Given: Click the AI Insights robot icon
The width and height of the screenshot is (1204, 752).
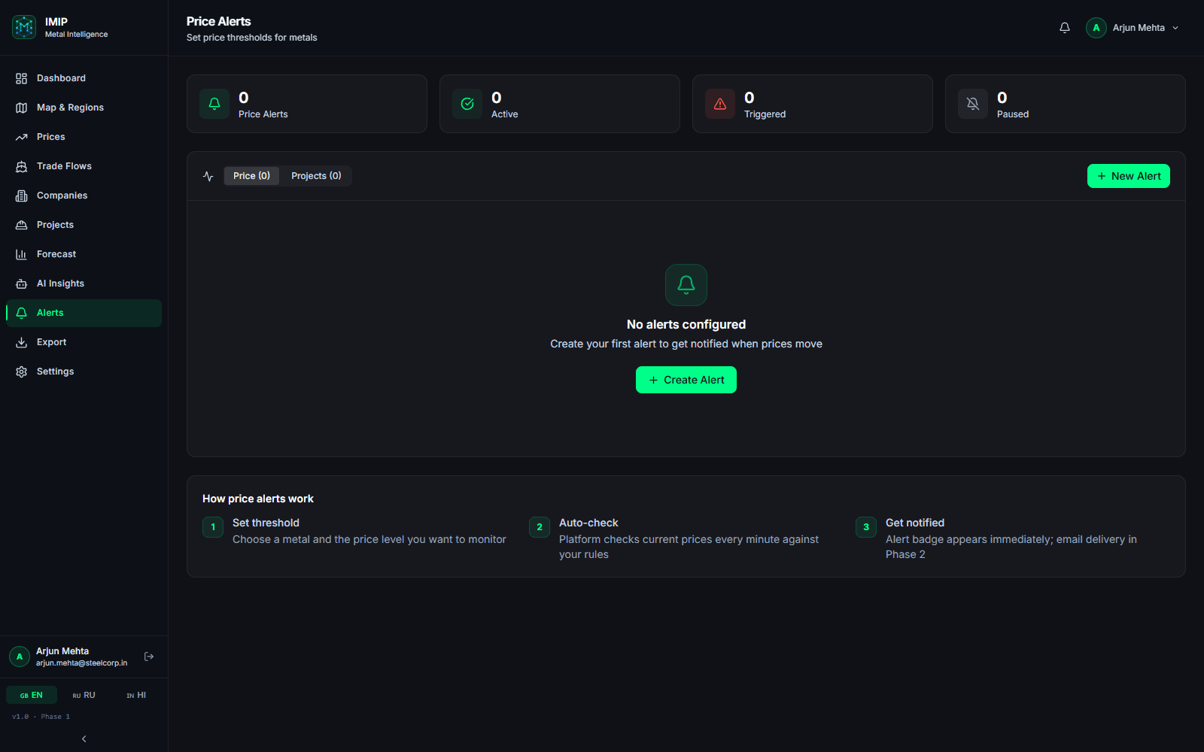Looking at the screenshot, I should click(21, 284).
